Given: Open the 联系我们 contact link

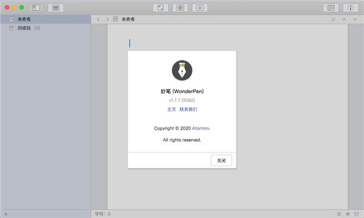Looking at the screenshot, I should coord(188,110).
